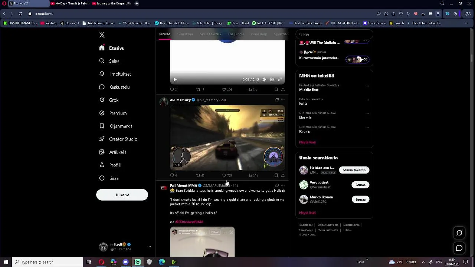Open Twitch Emote Resizer bookmark
The width and height of the screenshot is (475, 267).
point(98,23)
